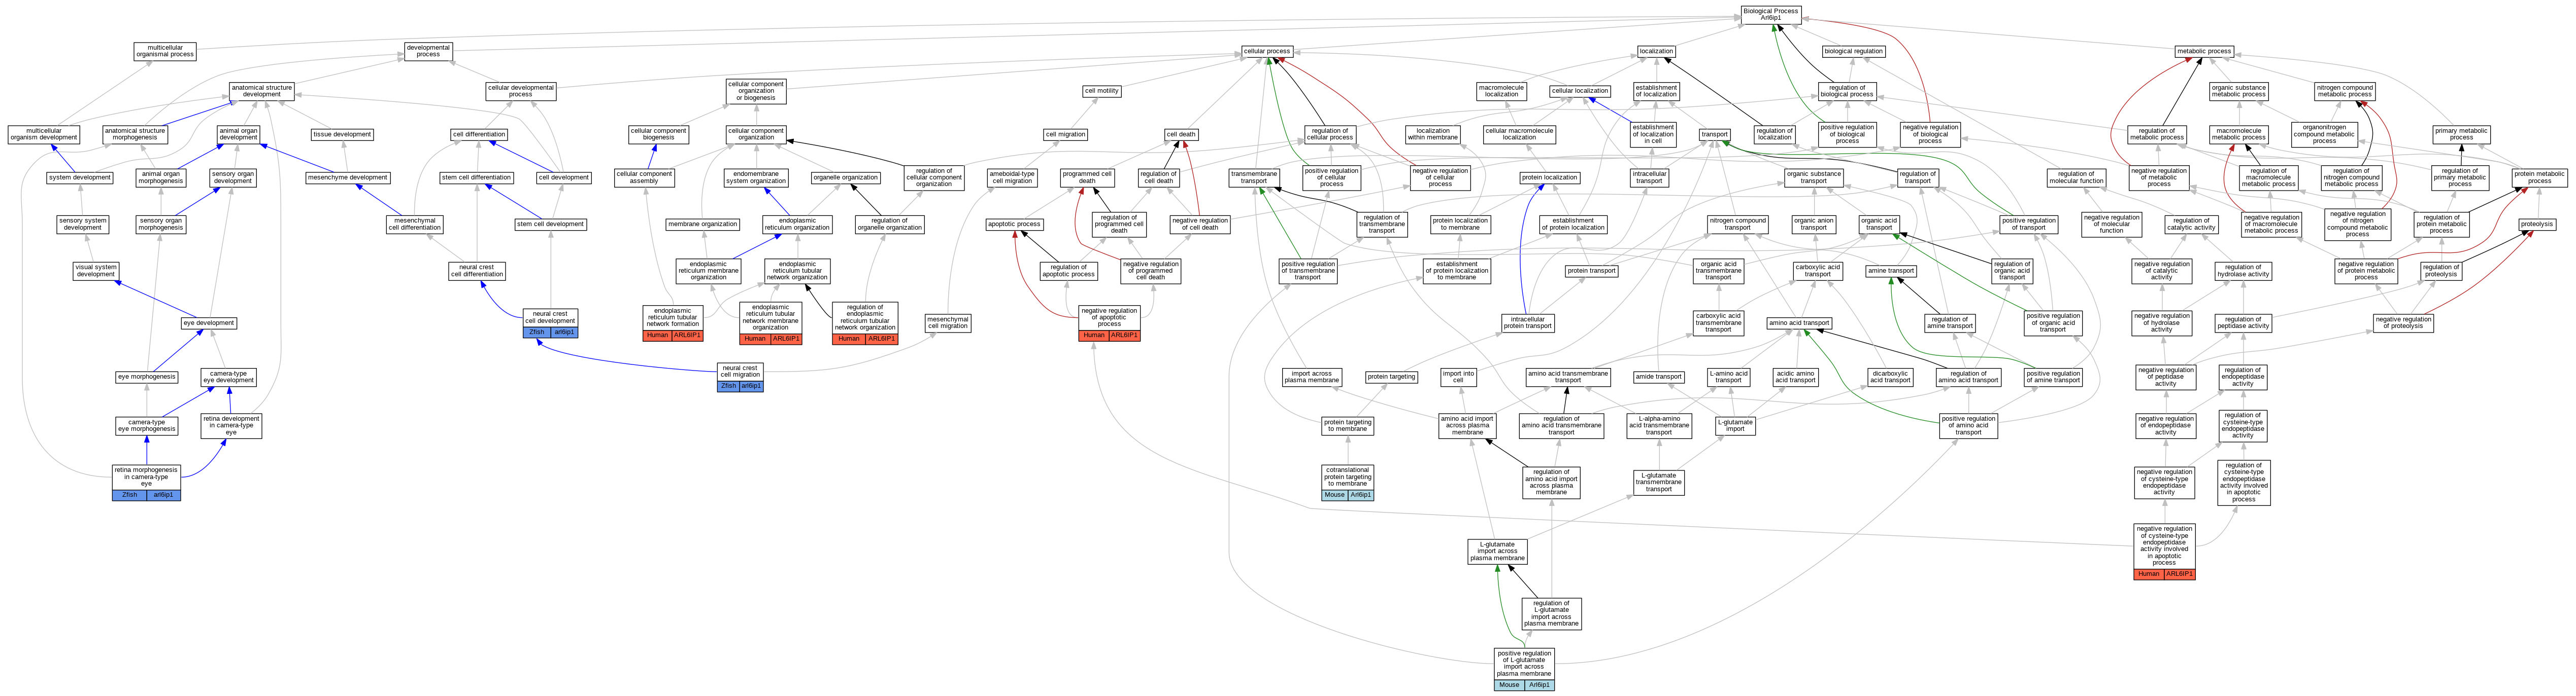Screen dimensions: 2576x696
Task: Click the 'cell migration' node
Action: click(1065, 134)
